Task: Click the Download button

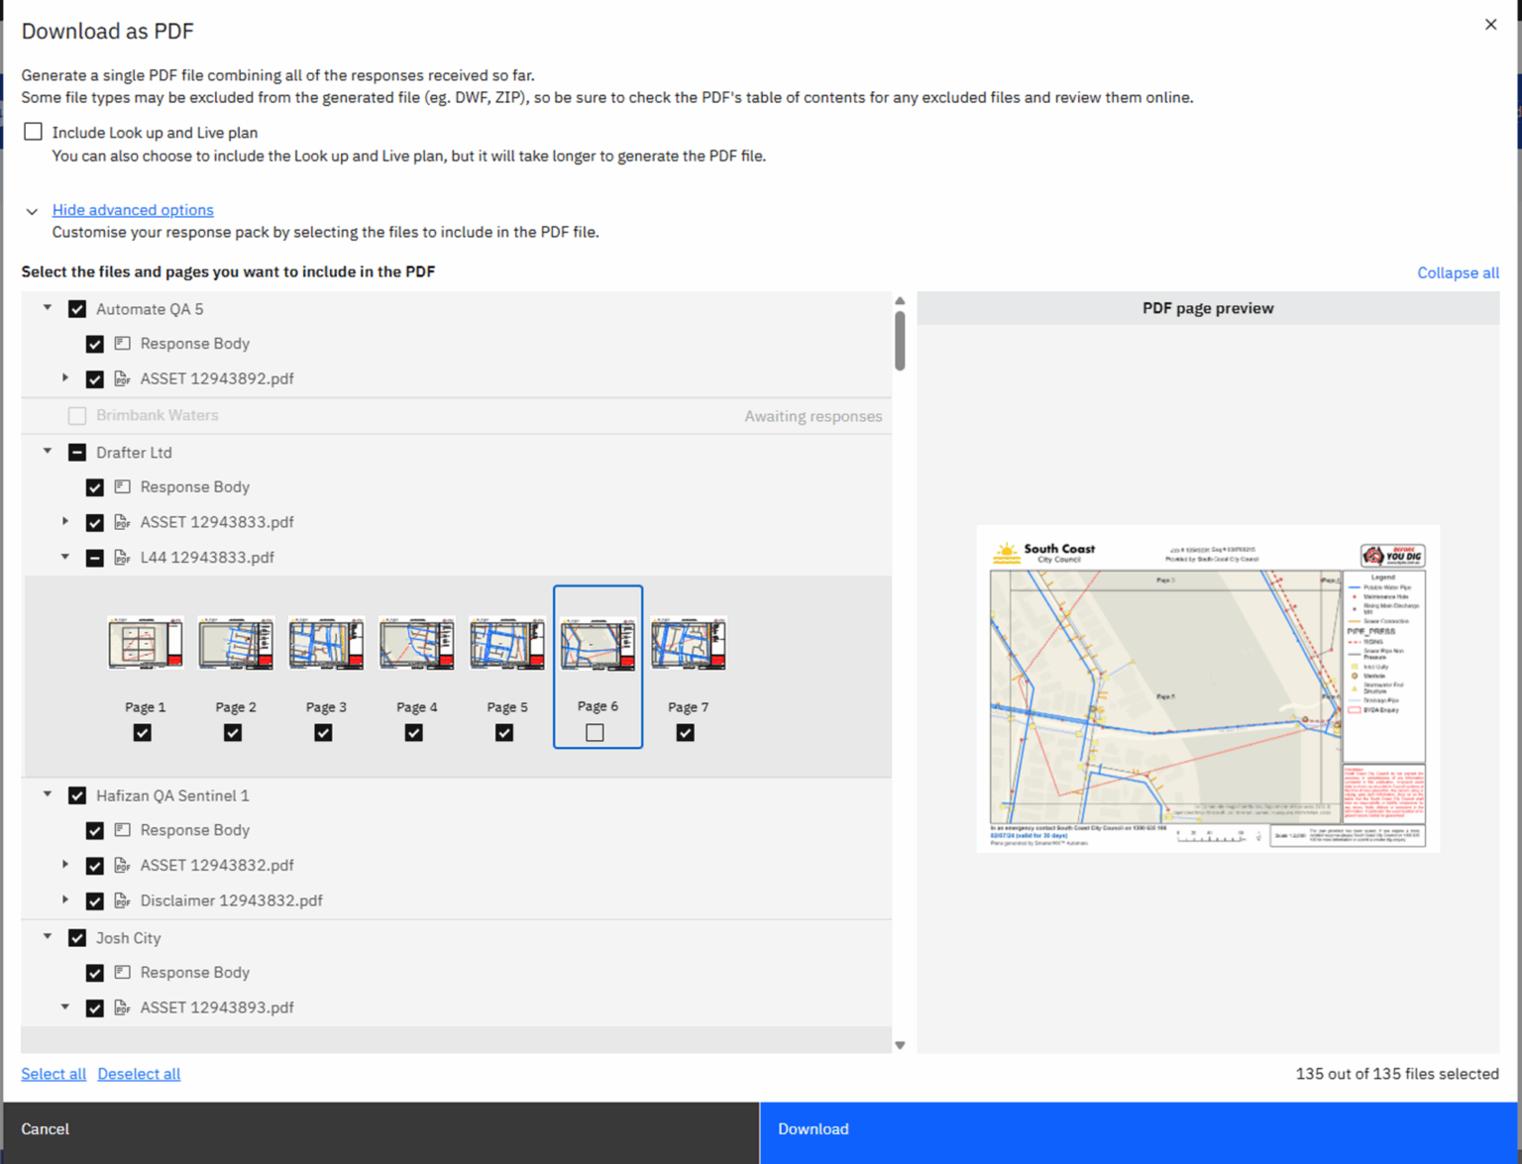Action: [1138, 1128]
